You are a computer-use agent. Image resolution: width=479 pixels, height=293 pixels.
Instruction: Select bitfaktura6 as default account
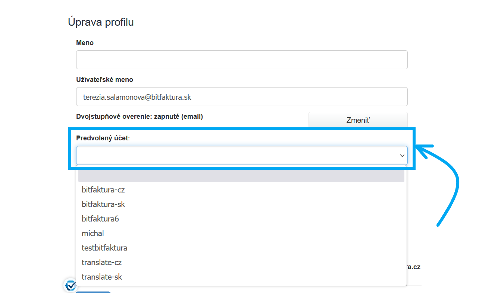tap(100, 219)
